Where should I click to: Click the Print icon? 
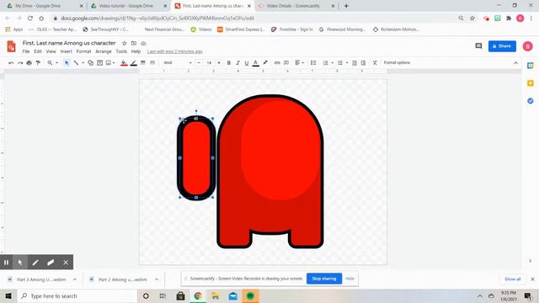pos(29,63)
